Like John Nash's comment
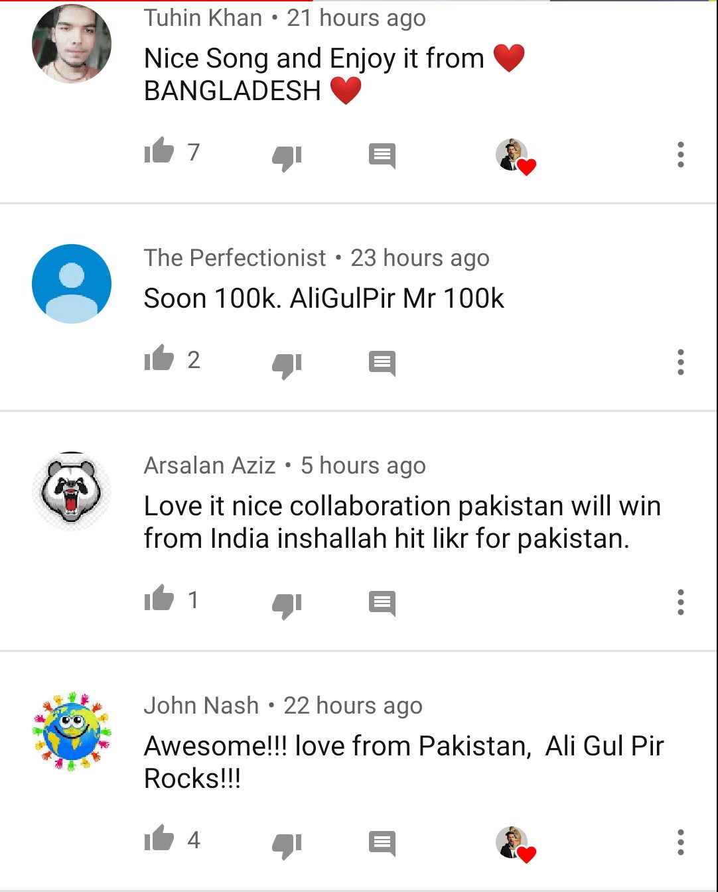This screenshot has height=892, width=718. tap(159, 839)
